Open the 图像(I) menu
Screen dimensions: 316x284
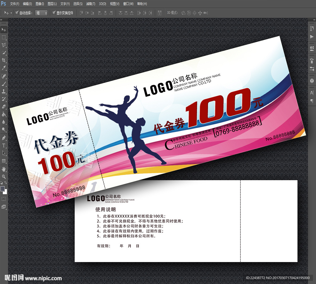(40, 4)
